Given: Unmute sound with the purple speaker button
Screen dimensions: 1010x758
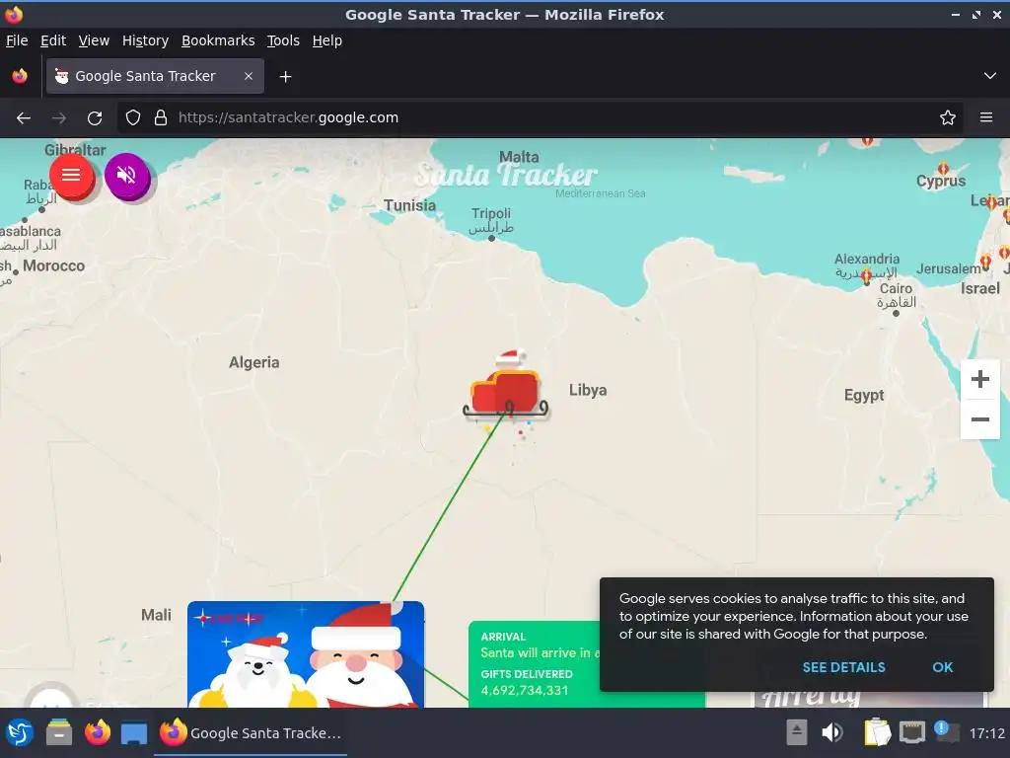Looking at the screenshot, I should click(x=126, y=175).
